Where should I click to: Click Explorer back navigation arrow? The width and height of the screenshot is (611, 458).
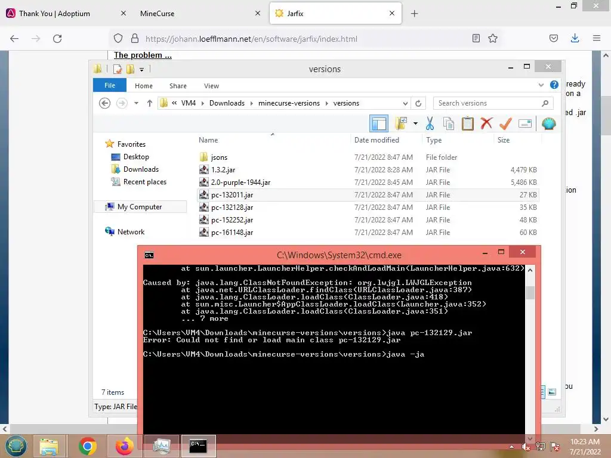point(104,103)
